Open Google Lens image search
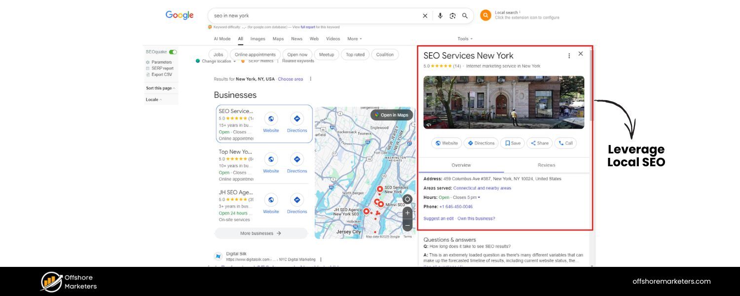This screenshot has width=740, height=296. [452, 15]
